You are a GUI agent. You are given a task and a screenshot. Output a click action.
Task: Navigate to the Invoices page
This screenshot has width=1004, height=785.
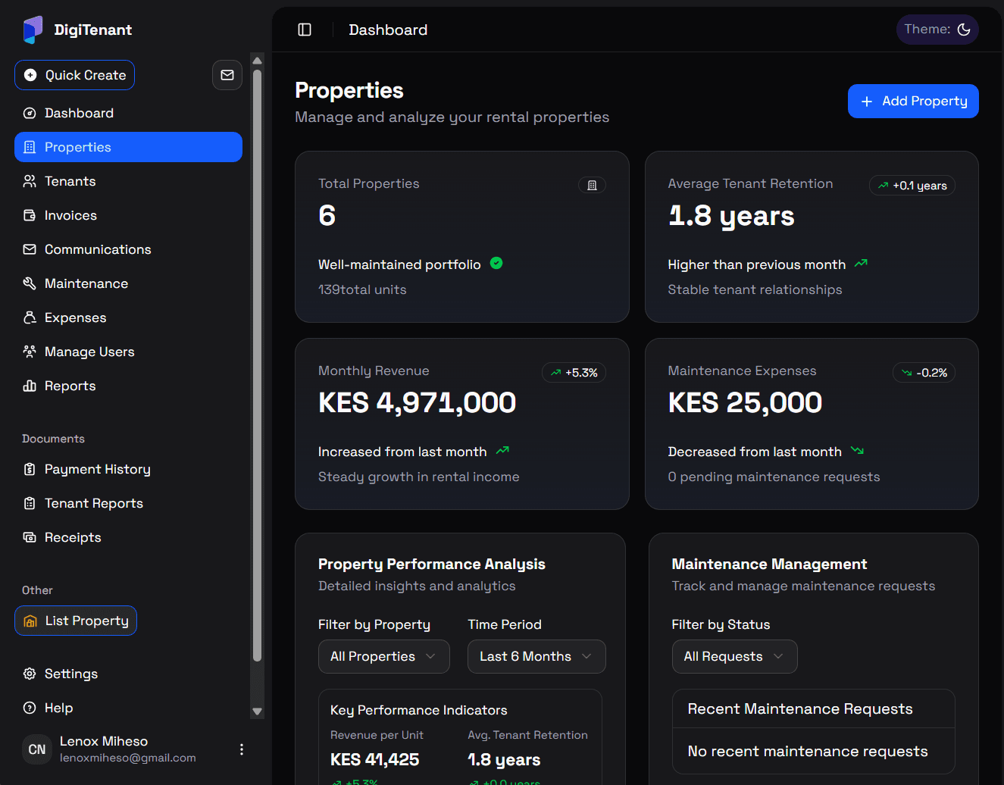coord(70,215)
